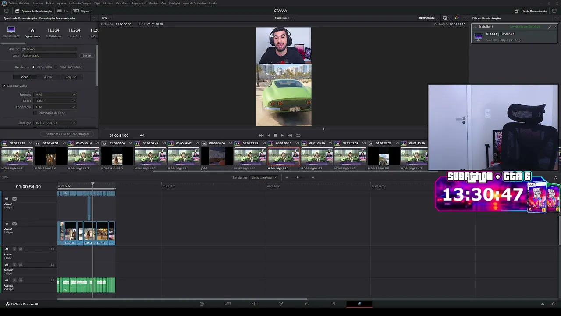
Task: Click the Arquivo filename input field
Action: (49, 49)
